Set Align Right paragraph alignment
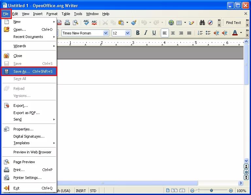251x195 pixels. point(181,33)
